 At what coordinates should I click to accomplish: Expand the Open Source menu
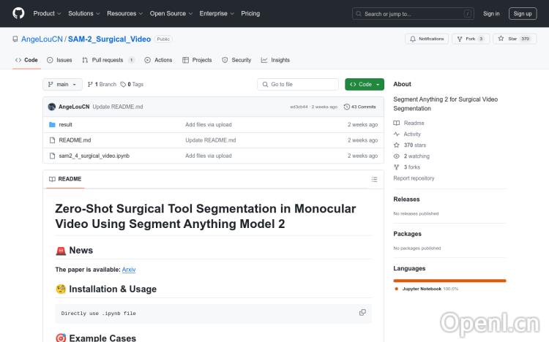click(x=171, y=13)
